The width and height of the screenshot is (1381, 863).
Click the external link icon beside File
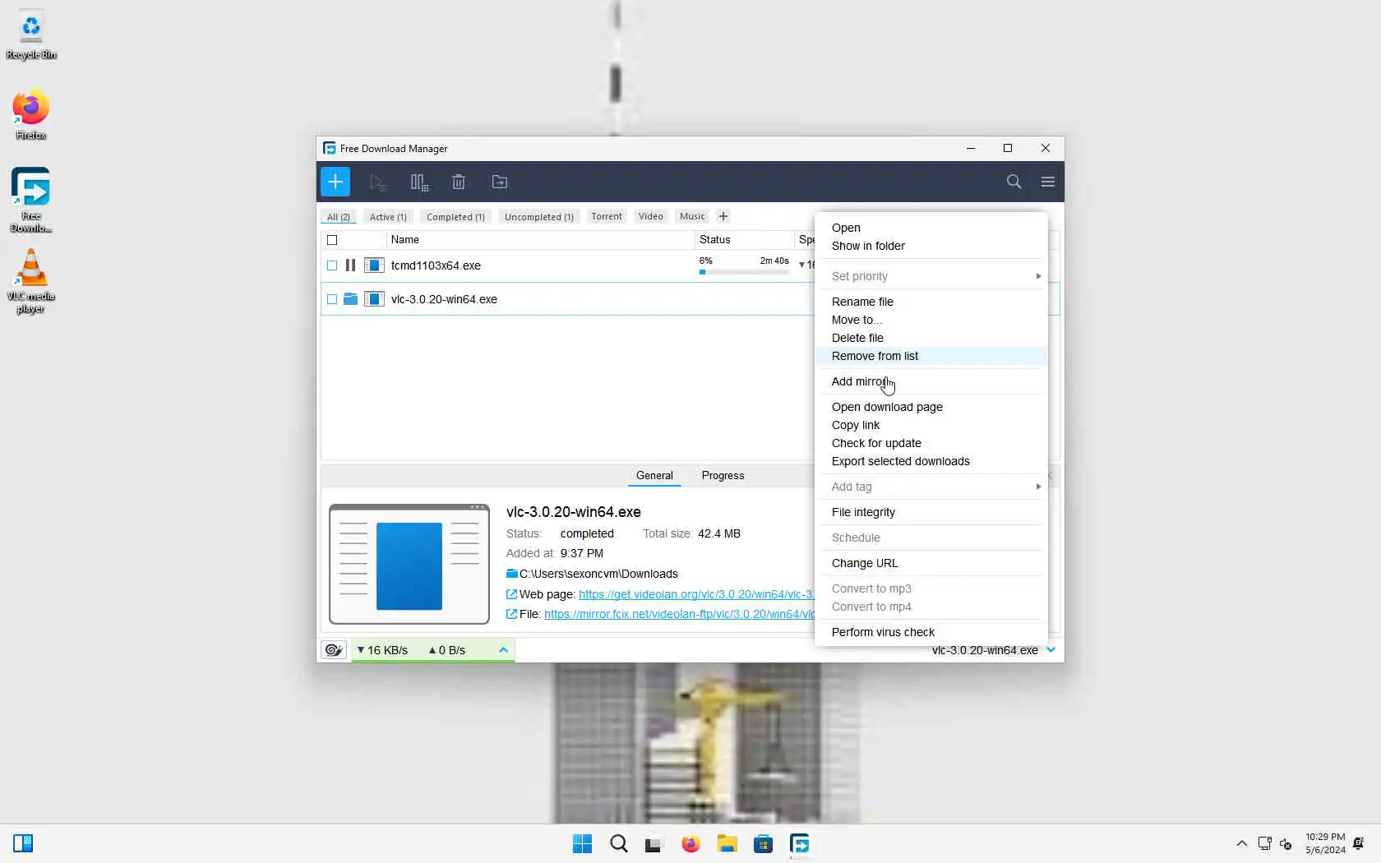(x=511, y=614)
